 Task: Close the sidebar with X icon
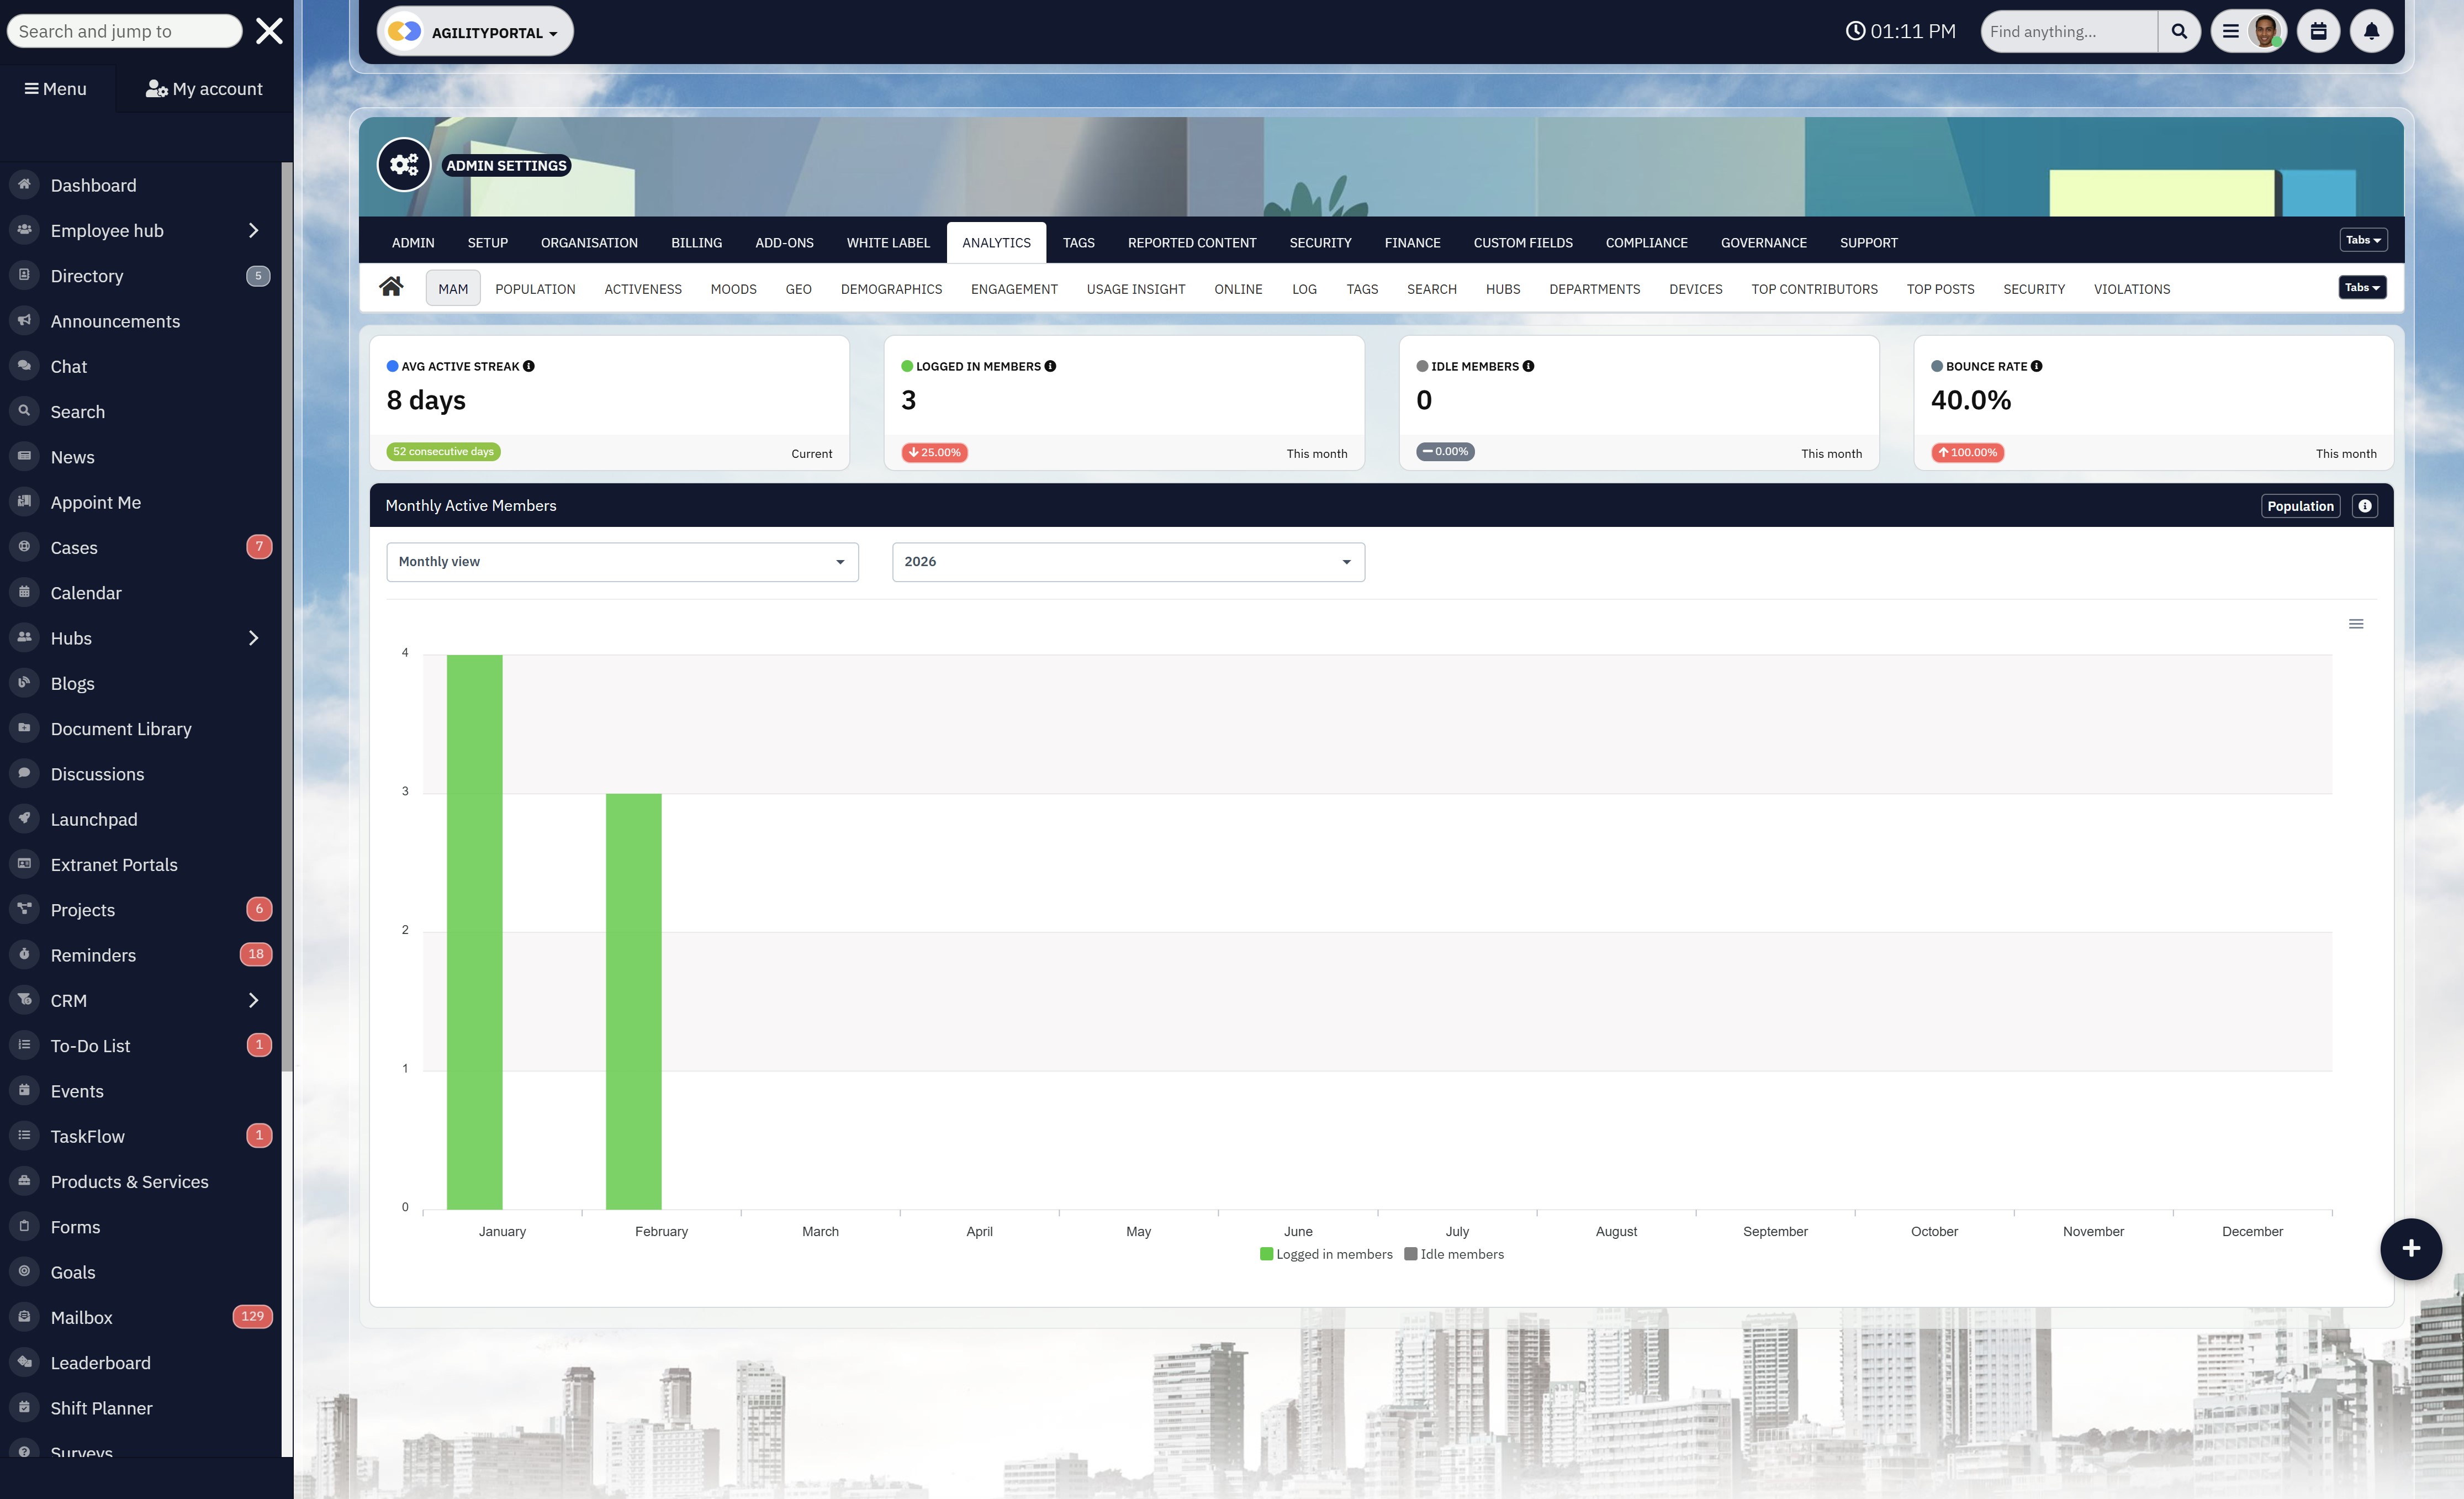tap(269, 31)
